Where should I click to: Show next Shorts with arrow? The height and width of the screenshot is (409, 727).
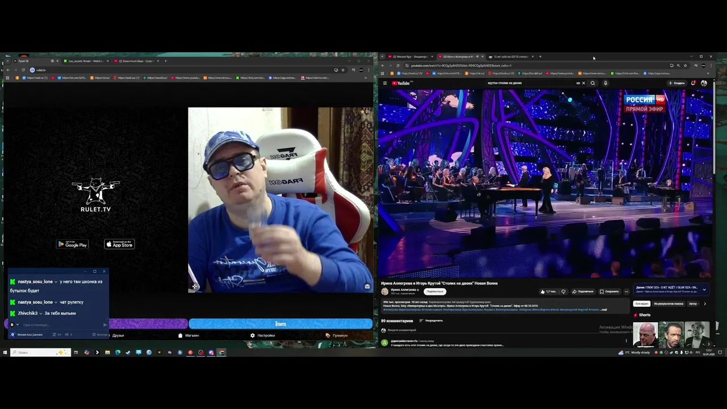tap(709, 344)
